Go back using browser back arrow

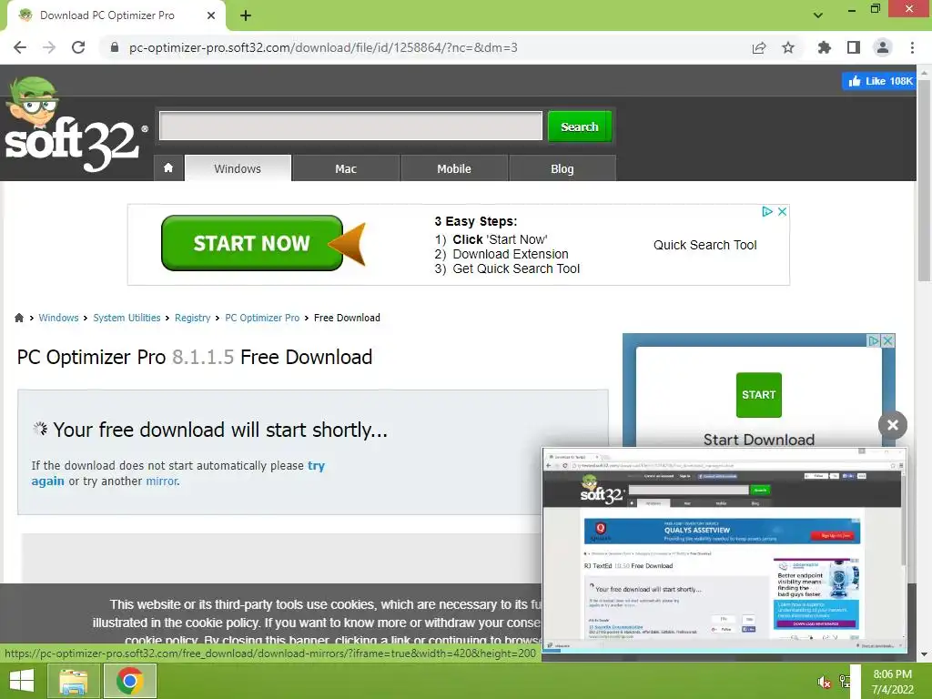click(x=20, y=47)
